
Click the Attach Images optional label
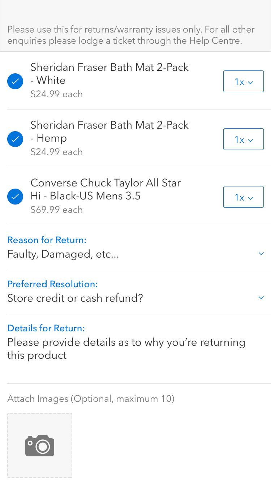[91, 399]
